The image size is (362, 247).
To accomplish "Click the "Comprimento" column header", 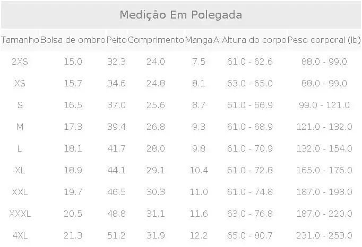I will (156, 40).
